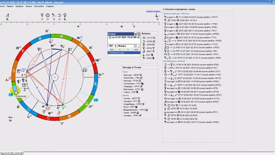Click the Sun symbol in the chart

click(x=48, y=108)
